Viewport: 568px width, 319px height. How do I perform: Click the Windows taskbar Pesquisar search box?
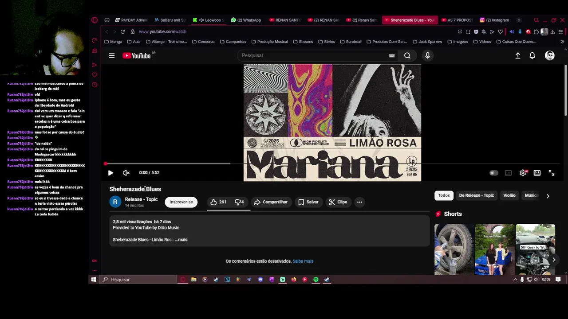[x=138, y=280]
